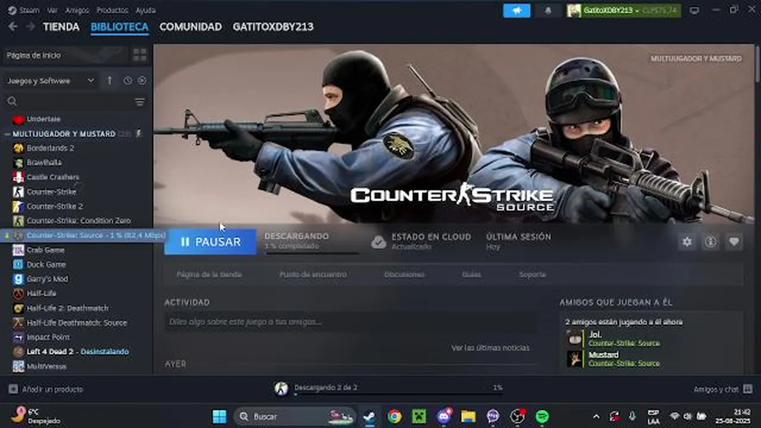Open the announcements megaphone button
Screen dimensions: 761x428
click(x=517, y=11)
